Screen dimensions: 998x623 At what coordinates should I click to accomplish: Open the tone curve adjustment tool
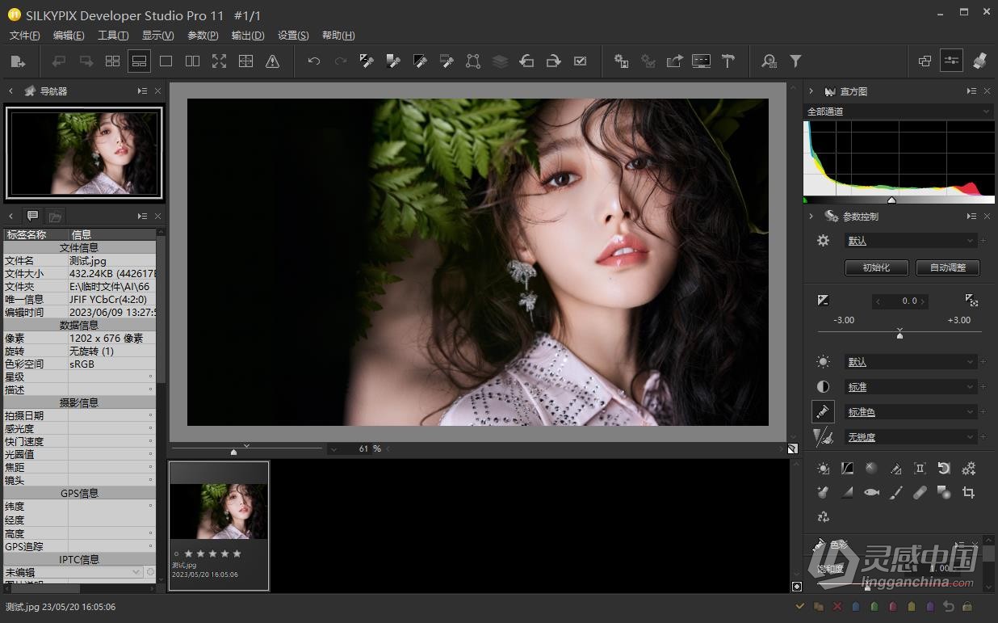click(x=847, y=468)
